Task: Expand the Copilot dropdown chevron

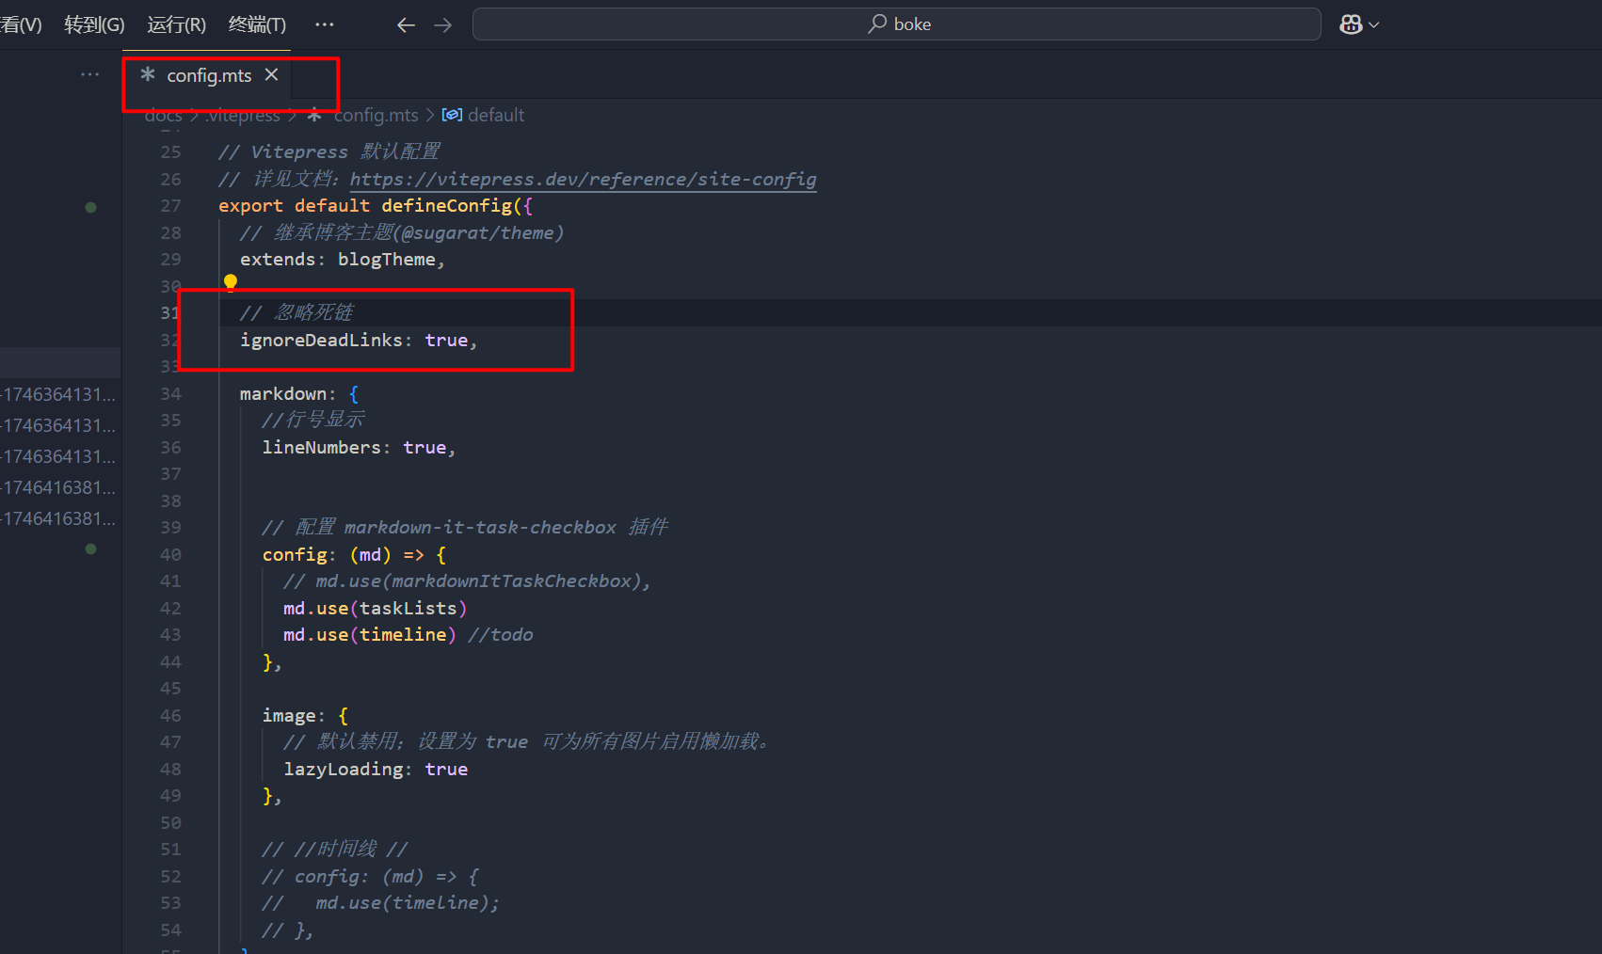Action: pyautogui.click(x=1374, y=25)
